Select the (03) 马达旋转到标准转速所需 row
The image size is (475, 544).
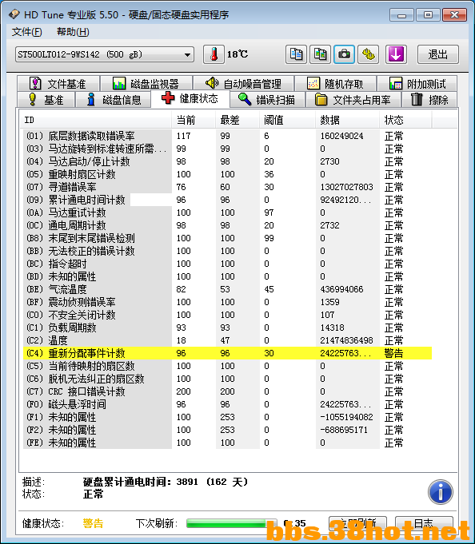(227, 149)
